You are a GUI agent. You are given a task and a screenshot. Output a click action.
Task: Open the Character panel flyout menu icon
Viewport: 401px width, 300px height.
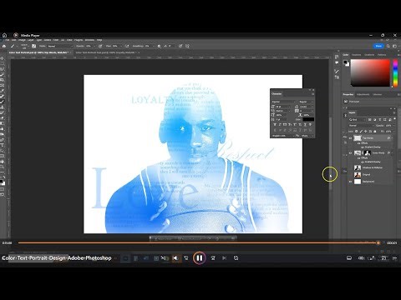[312, 94]
